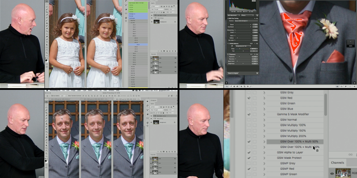Expand the GSM Alpha to Layer action
Viewport: 357px width, 178px height.
pyautogui.click(x=264, y=152)
